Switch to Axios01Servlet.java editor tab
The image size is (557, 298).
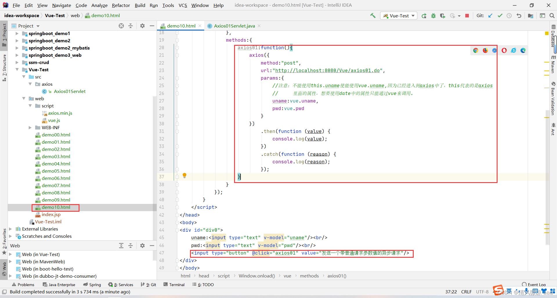pyautogui.click(x=234, y=26)
